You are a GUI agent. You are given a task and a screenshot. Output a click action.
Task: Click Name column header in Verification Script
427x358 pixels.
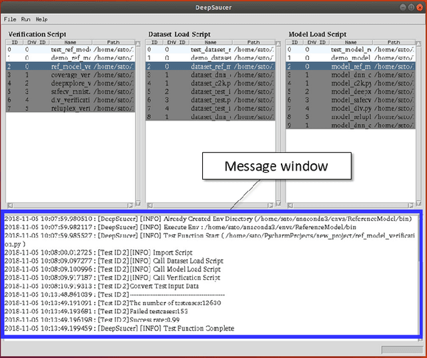(x=71, y=42)
